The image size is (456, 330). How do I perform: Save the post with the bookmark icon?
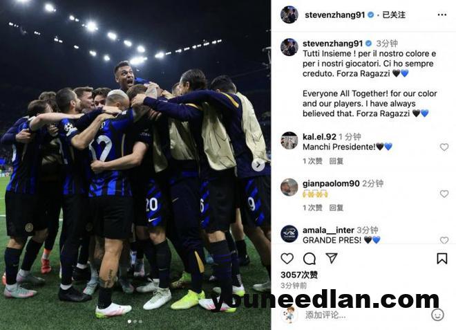click(441, 258)
